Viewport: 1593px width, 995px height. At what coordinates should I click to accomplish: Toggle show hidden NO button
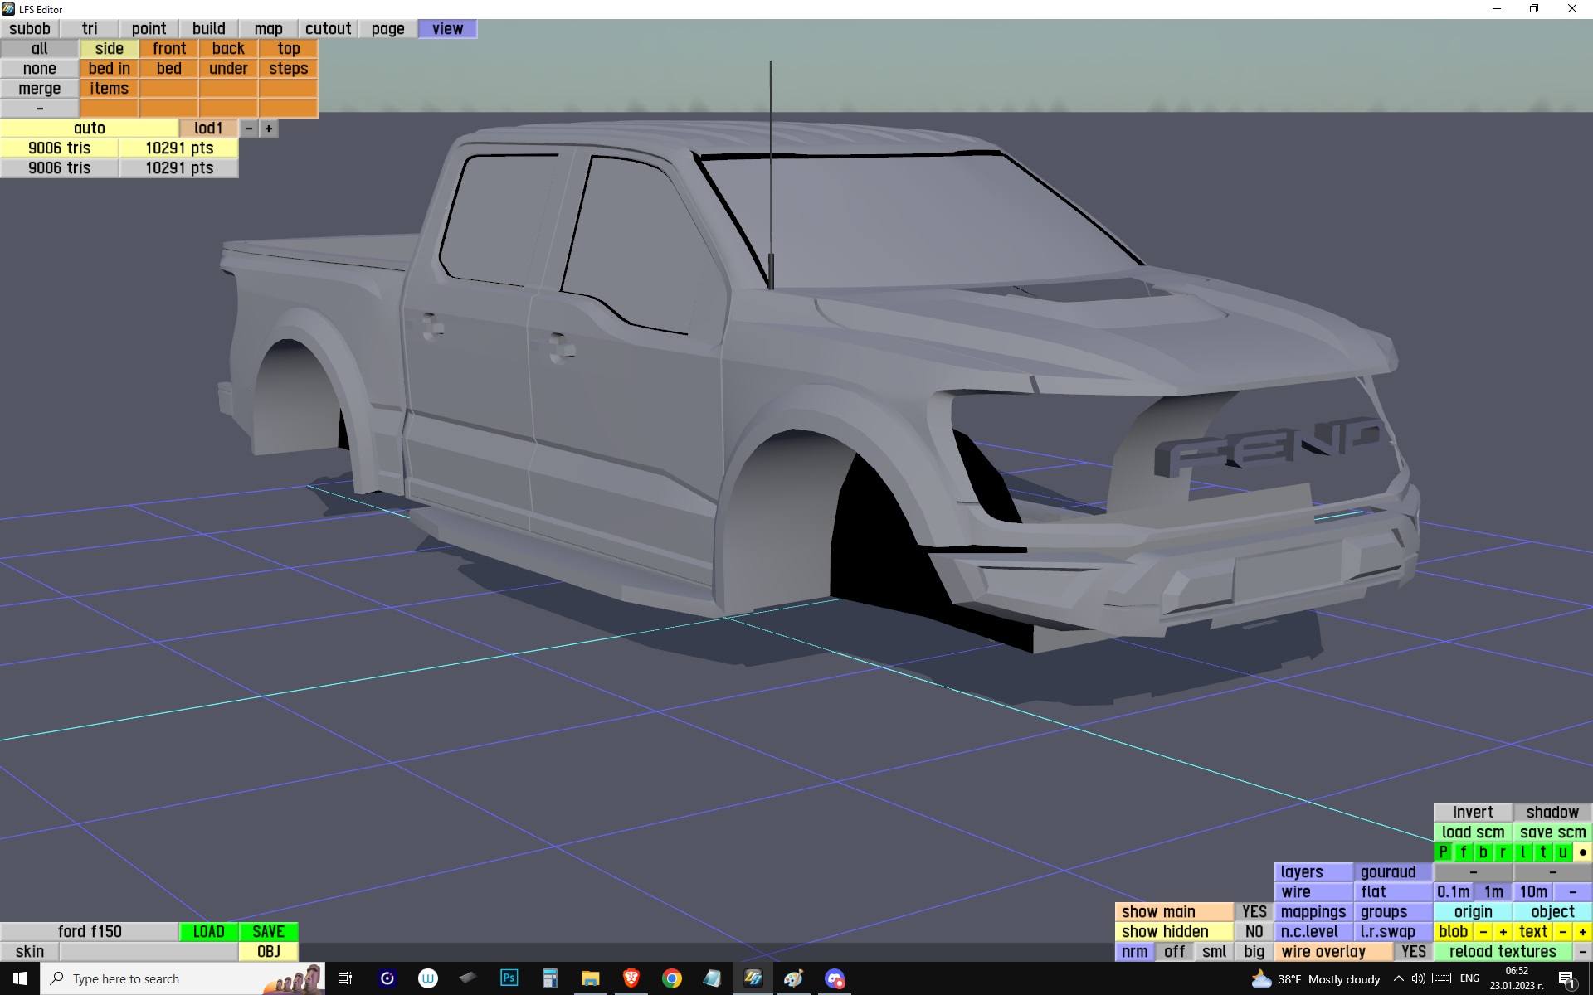coord(1254,931)
